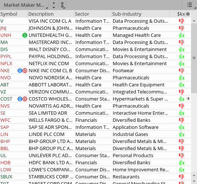The image size is (197, 184).
Task: Click the Restaurants cell for SBUX
Action: (x=126, y=177)
